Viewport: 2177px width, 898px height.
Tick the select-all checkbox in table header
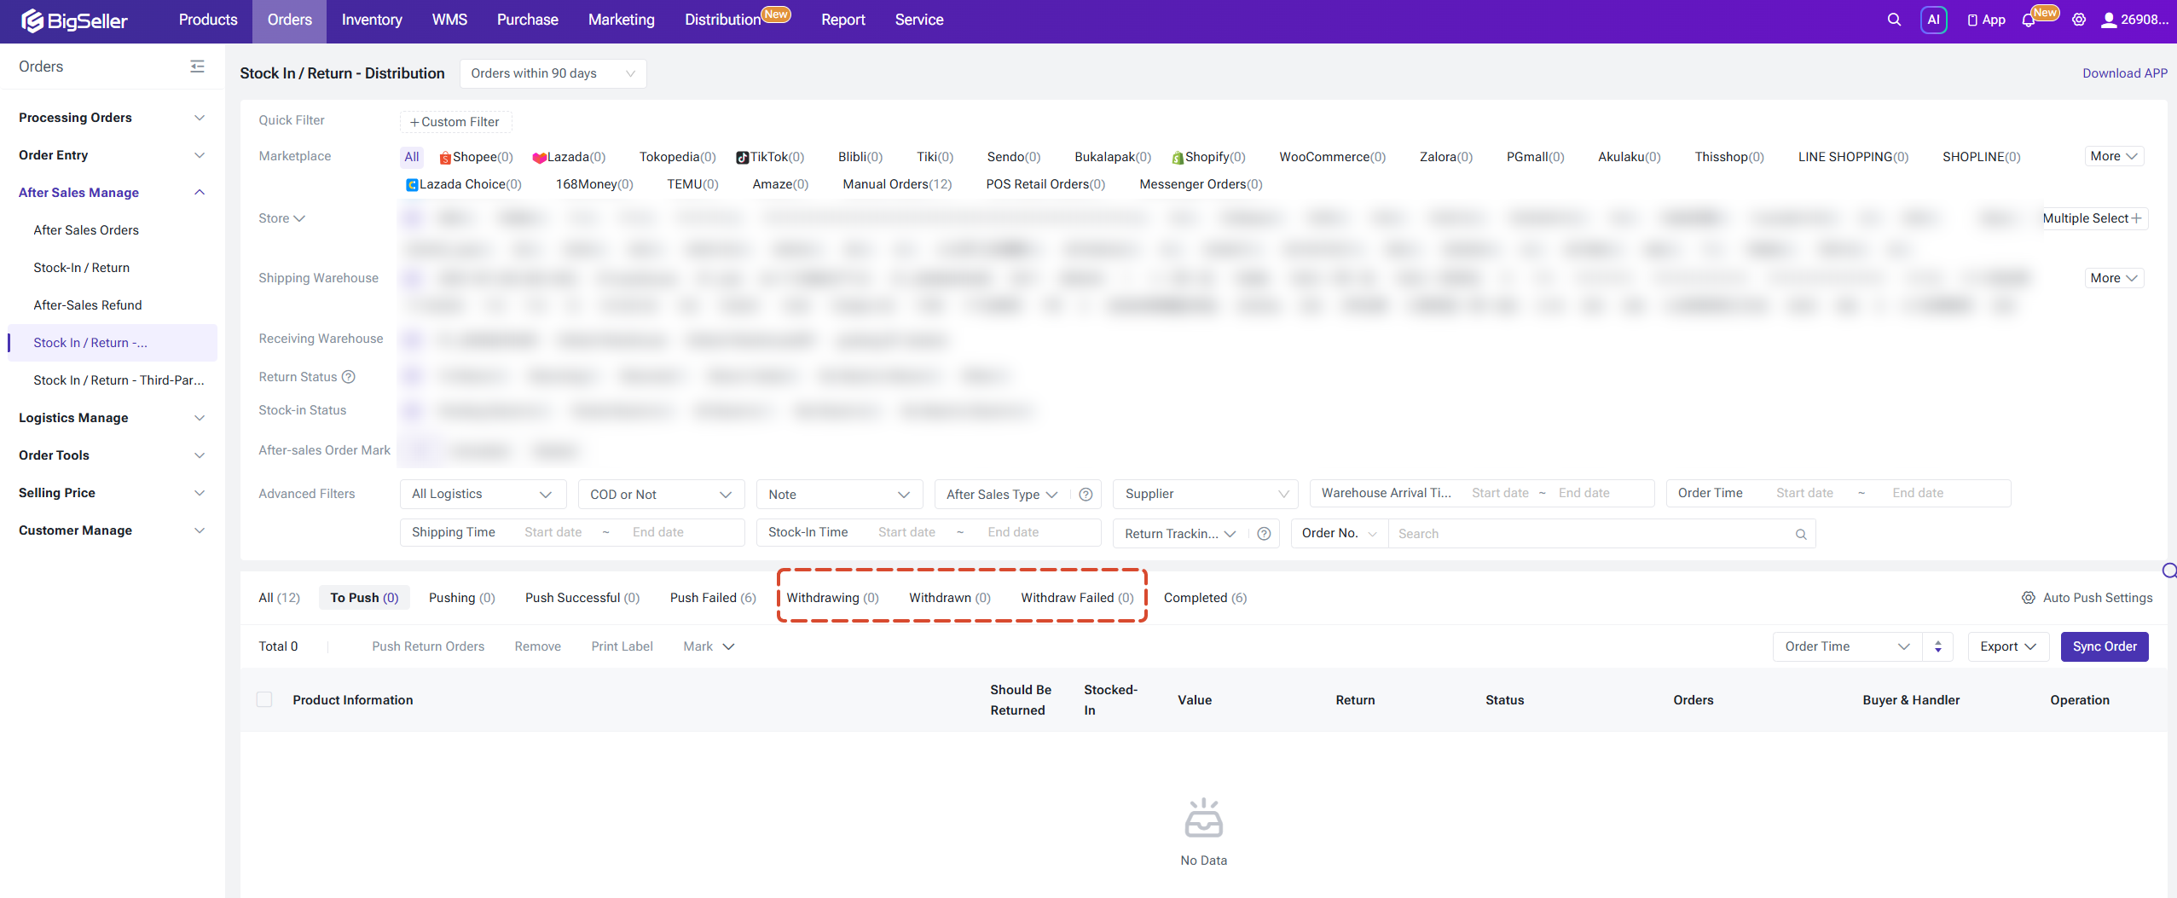pos(264,700)
